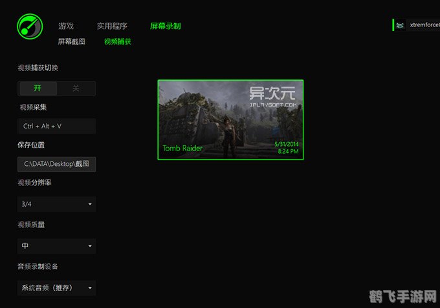
Task: Click the 音频录制设备 label
Action: pos(38,267)
